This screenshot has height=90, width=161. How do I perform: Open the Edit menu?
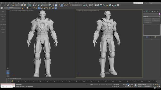pos(6,3)
